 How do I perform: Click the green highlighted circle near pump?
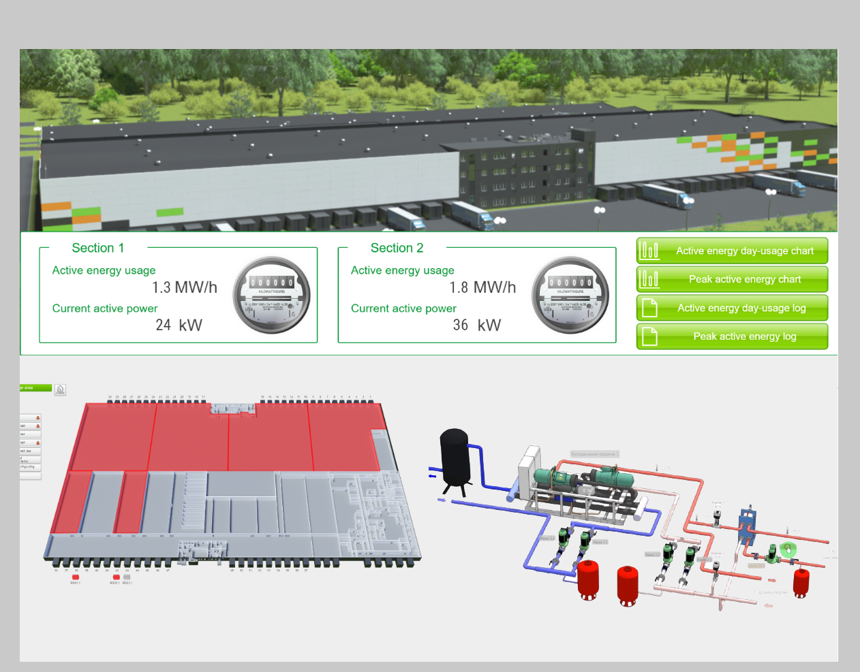788,548
